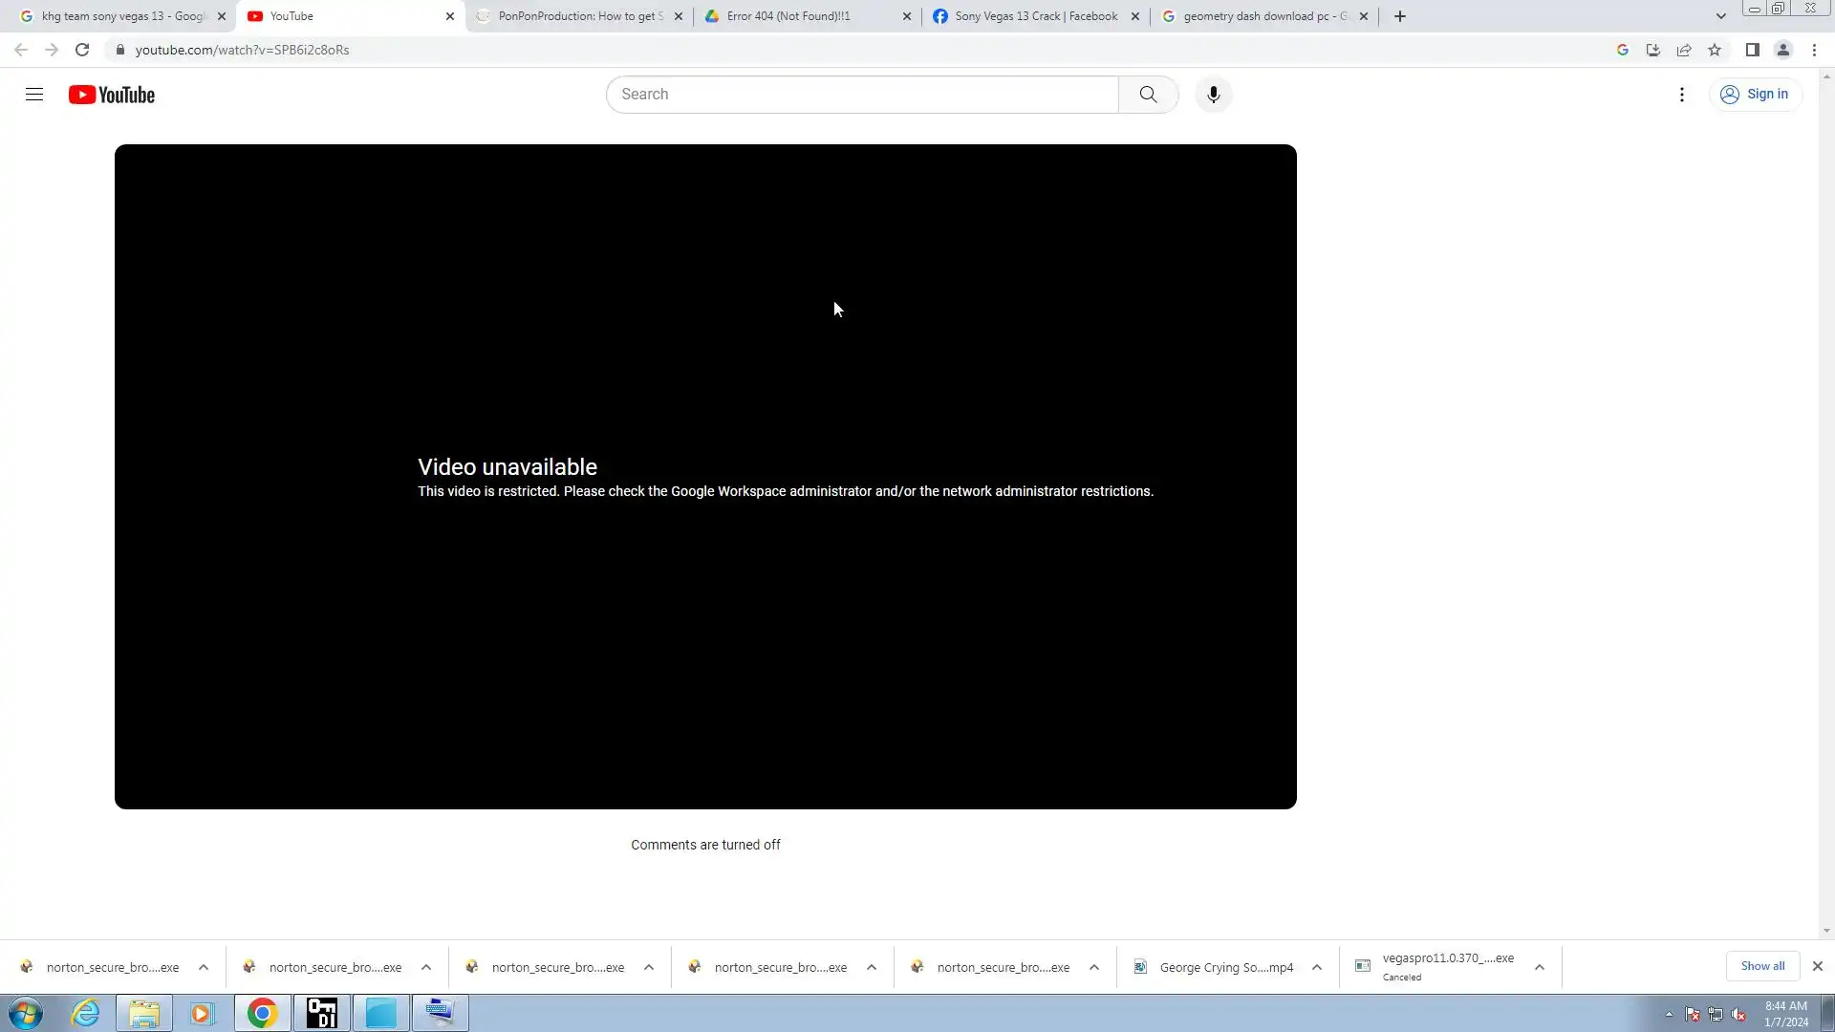Open the tab search chevron dropdown
This screenshot has height=1032, width=1835.
[1720, 16]
